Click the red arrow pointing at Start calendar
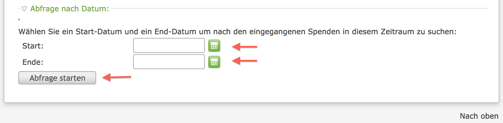 [245, 47]
